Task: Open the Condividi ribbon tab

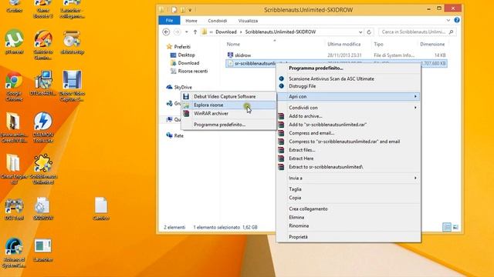Action: 218,21
